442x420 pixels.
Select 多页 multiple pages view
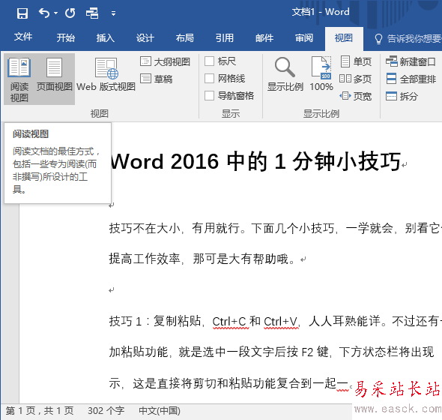(x=355, y=79)
